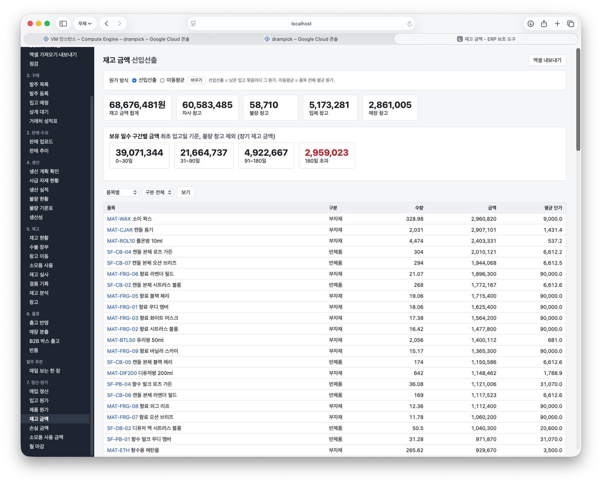The image size is (602, 484).
Task: Open the 무제 tab group dropdown
Action: coord(85,24)
